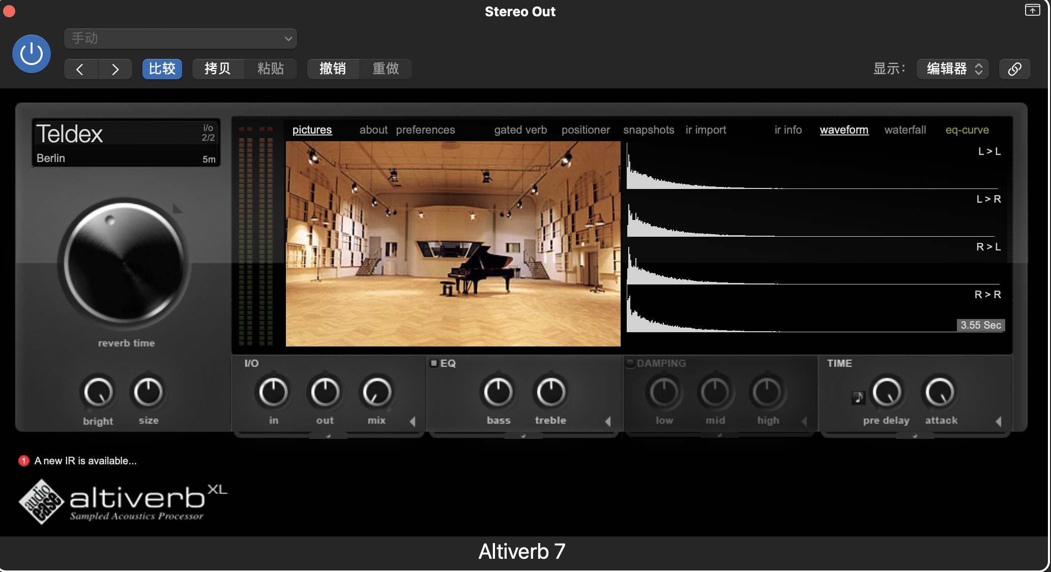Click the low damping knob
The height and width of the screenshot is (572, 1051).
tap(664, 392)
